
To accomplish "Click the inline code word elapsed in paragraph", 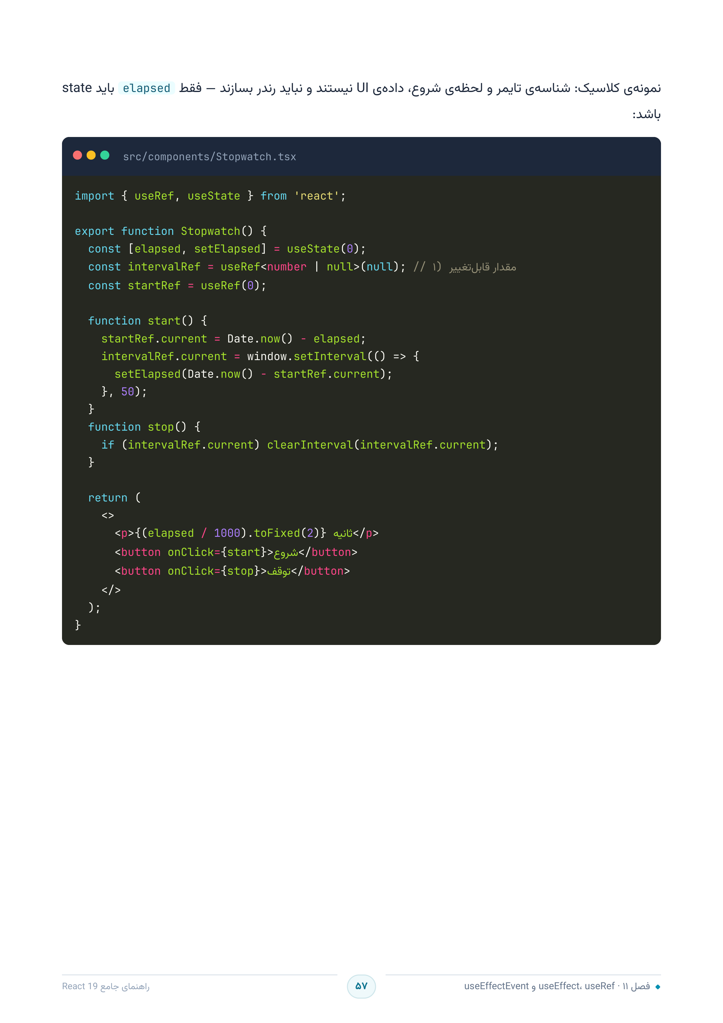I will click(x=147, y=88).
